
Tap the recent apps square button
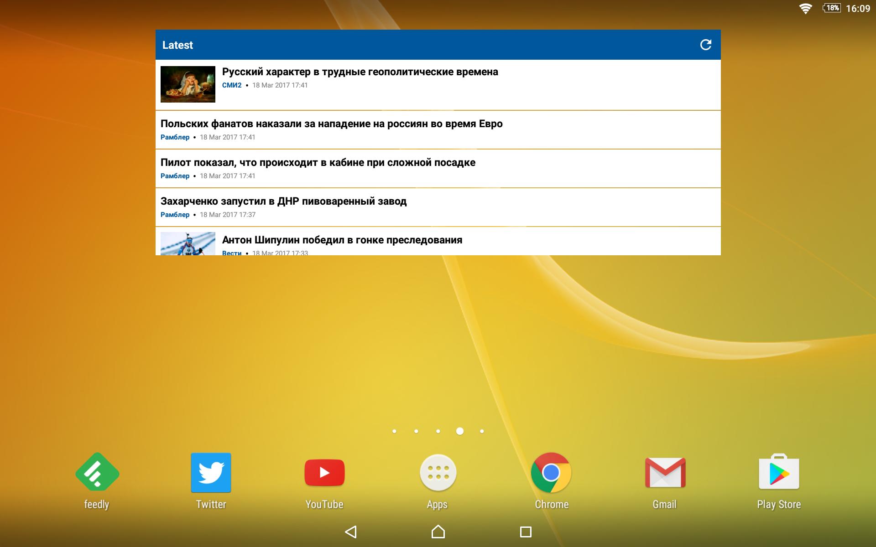pos(526,532)
